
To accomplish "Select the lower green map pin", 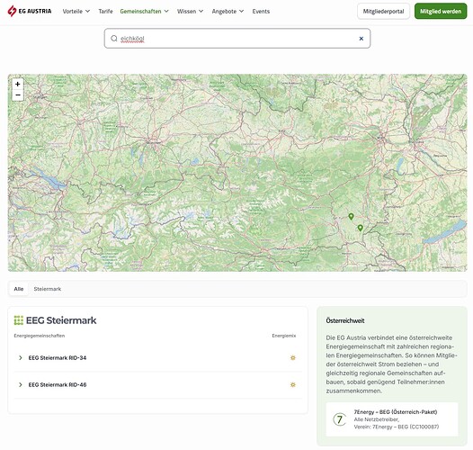I will pos(360,228).
